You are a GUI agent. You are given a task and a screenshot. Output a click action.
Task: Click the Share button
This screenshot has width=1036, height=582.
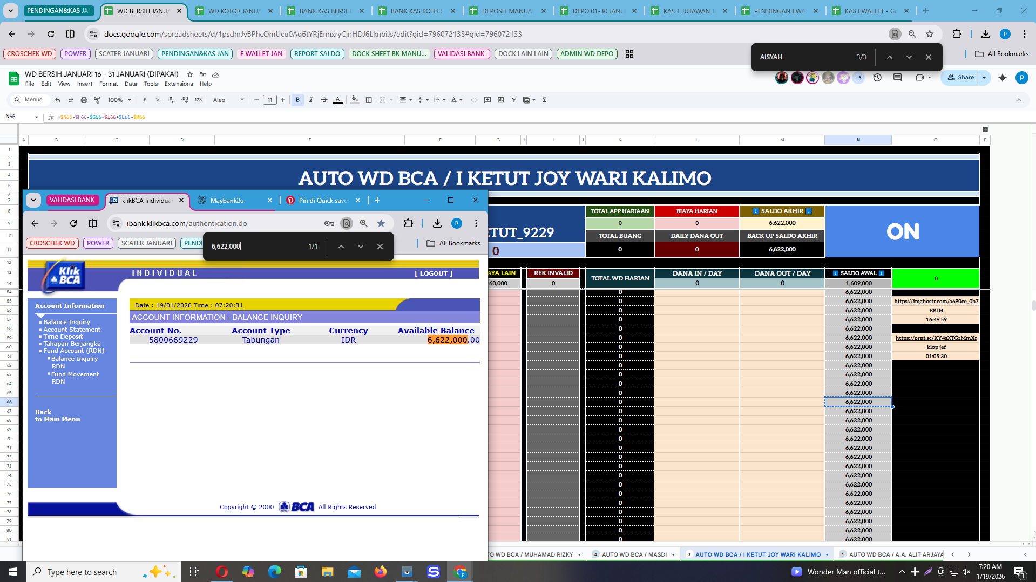tap(961, 78)
